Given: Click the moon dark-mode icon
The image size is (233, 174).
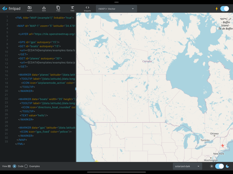Looking at the screenshot, I should 228,166.
